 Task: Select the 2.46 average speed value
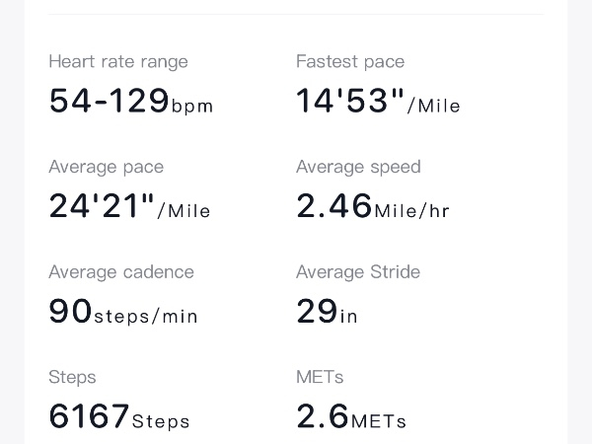coord(333,206)
